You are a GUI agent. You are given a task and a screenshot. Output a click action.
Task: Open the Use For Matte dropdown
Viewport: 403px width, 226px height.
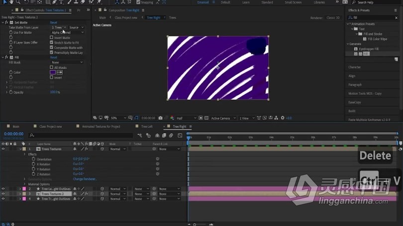(67, 33)
